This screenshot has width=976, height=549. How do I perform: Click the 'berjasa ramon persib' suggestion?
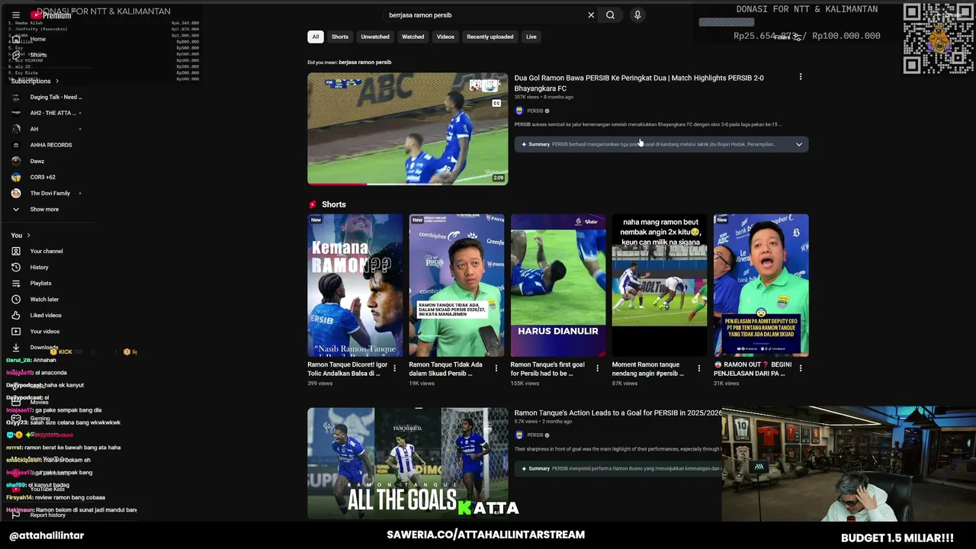click(365, 63)
